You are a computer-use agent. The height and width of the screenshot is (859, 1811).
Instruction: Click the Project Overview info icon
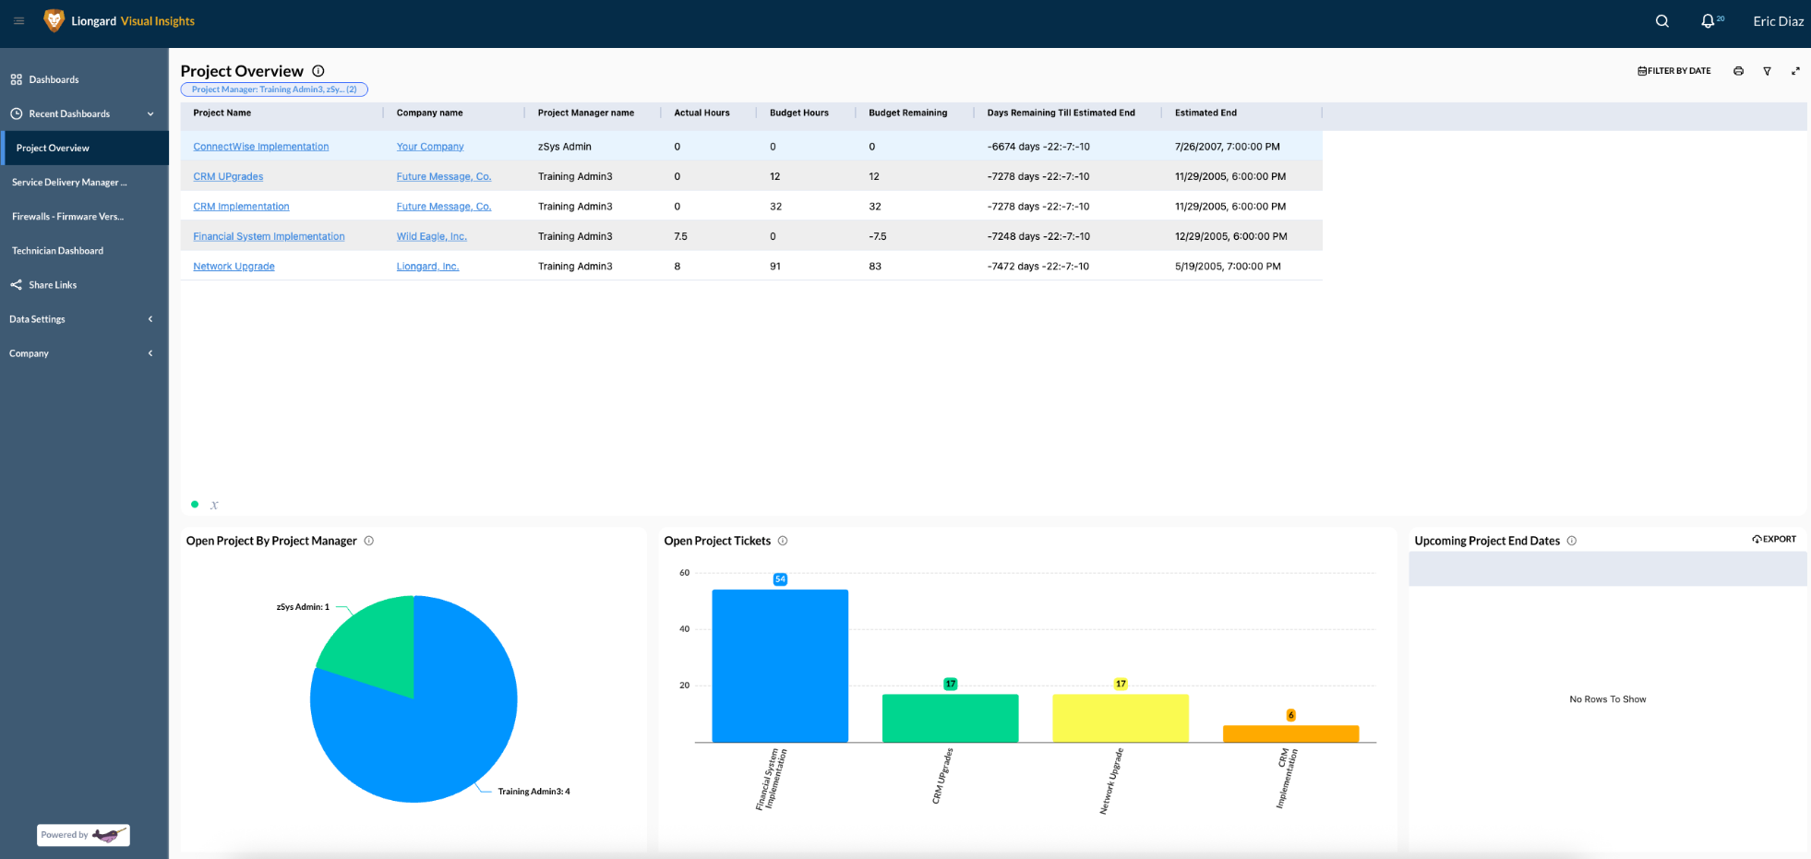pyautogui.click(x=318, y=71)
